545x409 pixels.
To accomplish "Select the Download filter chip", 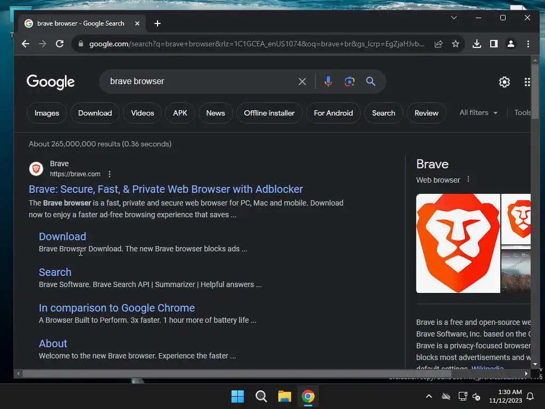I will [95, 113].
